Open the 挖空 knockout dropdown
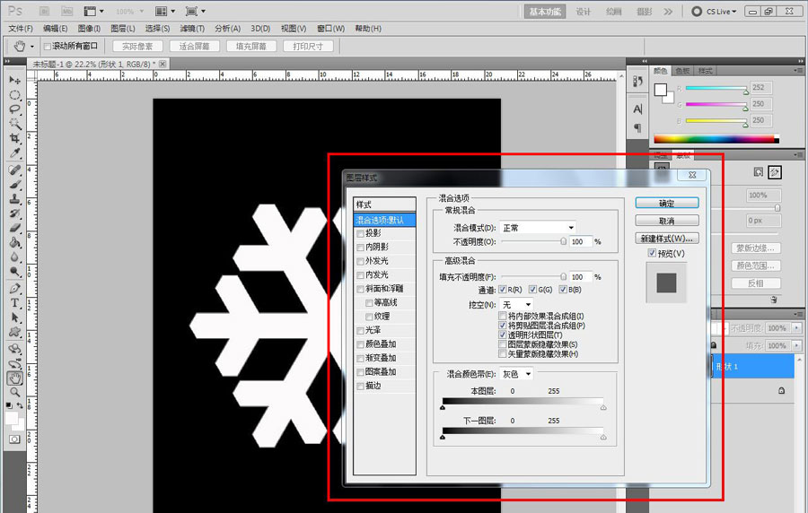808x513 pixels. 517,305
